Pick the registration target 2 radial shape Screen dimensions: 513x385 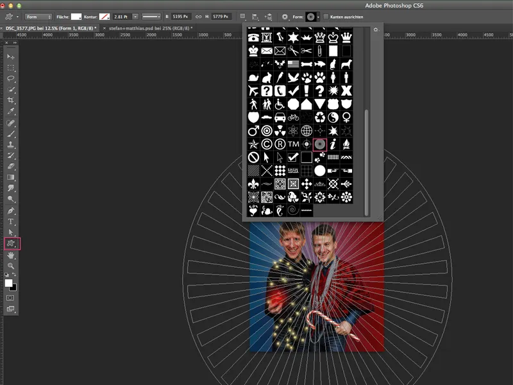coord(319,144)
